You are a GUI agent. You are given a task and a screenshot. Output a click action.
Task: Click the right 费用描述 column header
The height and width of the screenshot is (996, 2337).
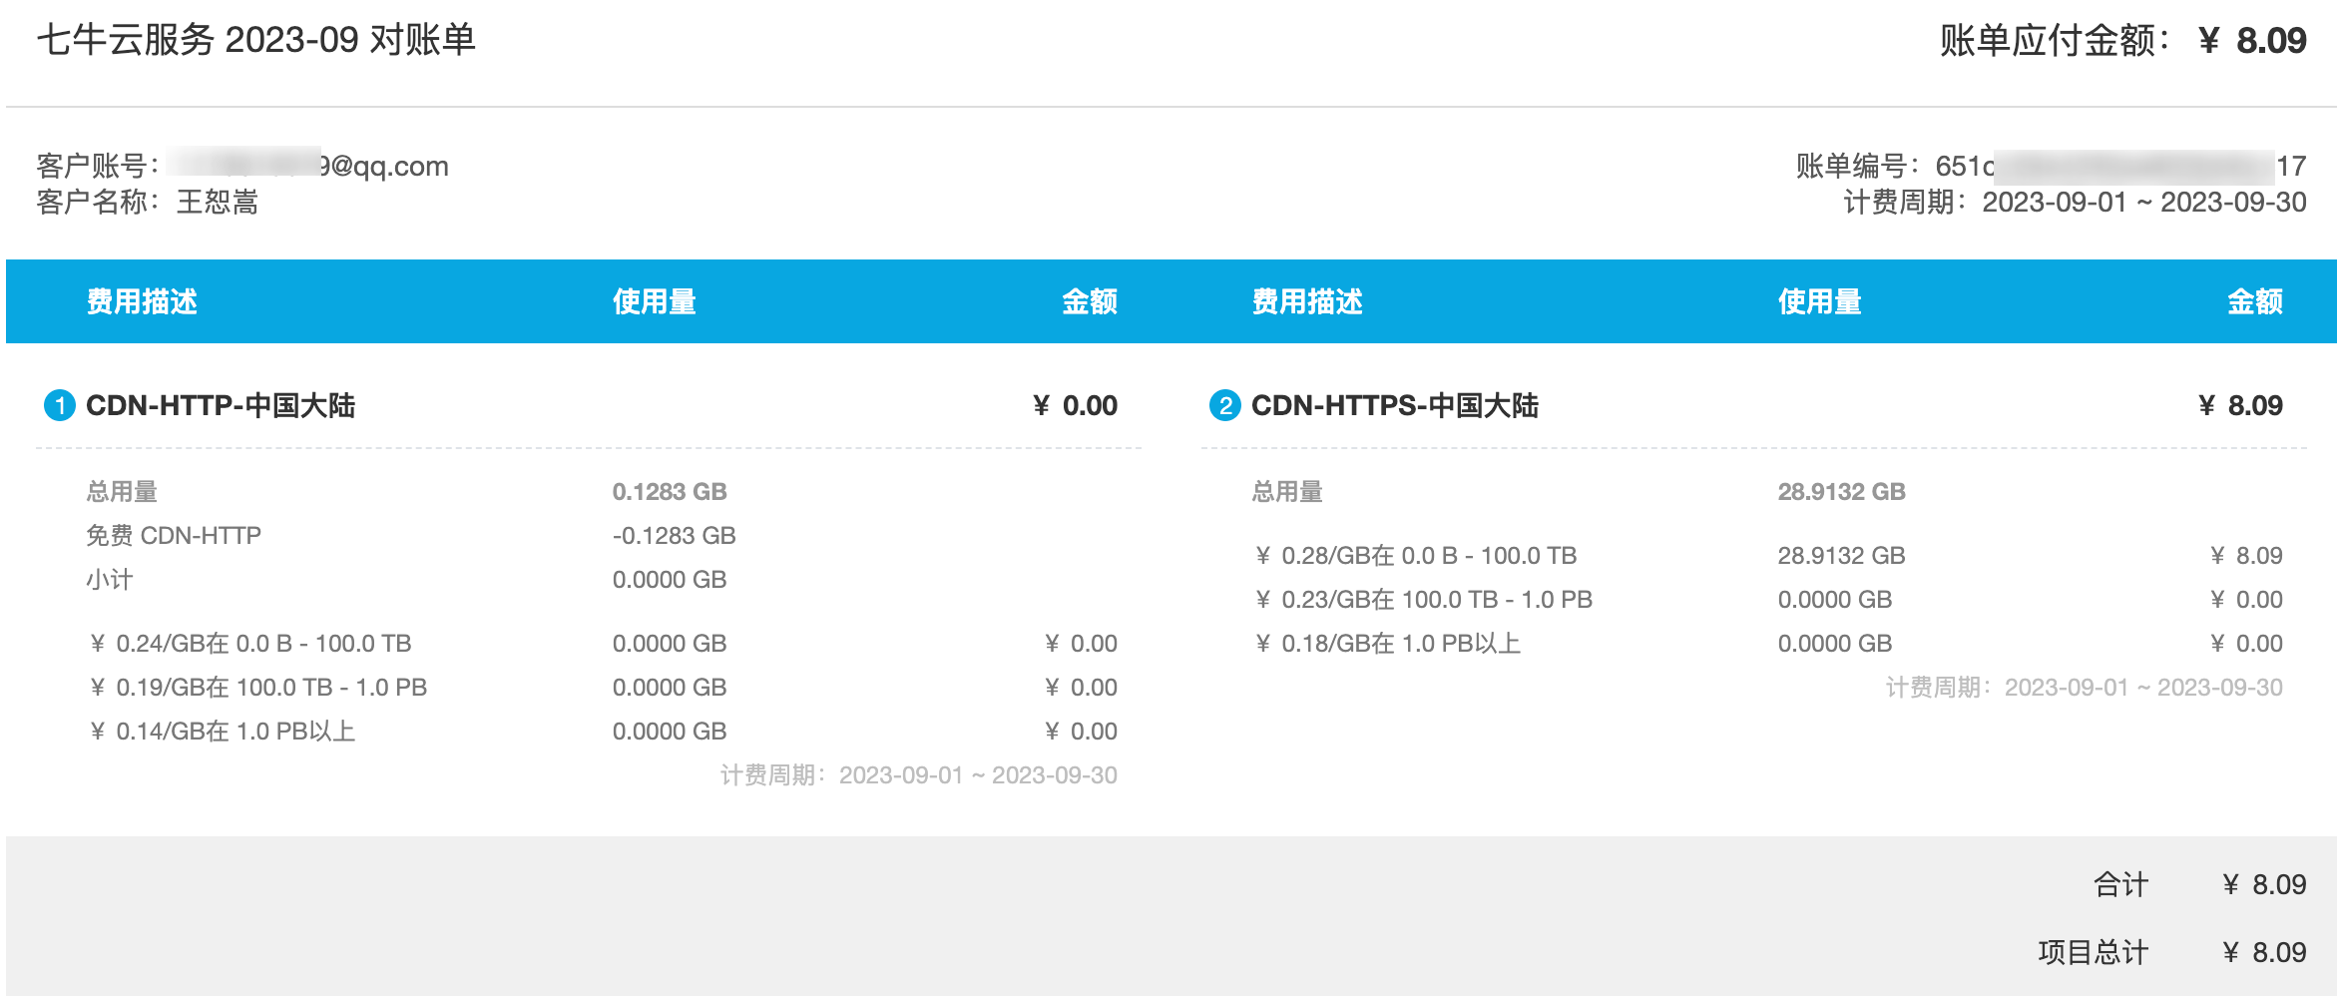point(1307,301)
